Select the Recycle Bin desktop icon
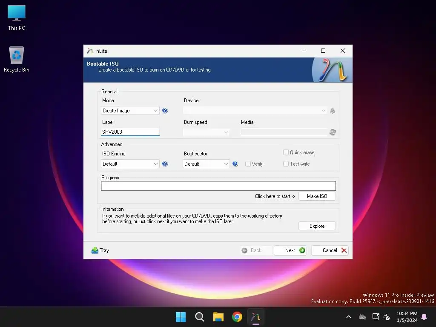This screenshot has width=436, height=327. [17, 59]
